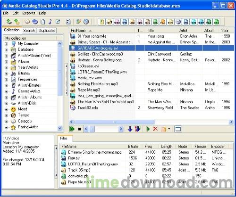Click the add folder icon with green plus
Screen dimensions: 236x197
17,22
